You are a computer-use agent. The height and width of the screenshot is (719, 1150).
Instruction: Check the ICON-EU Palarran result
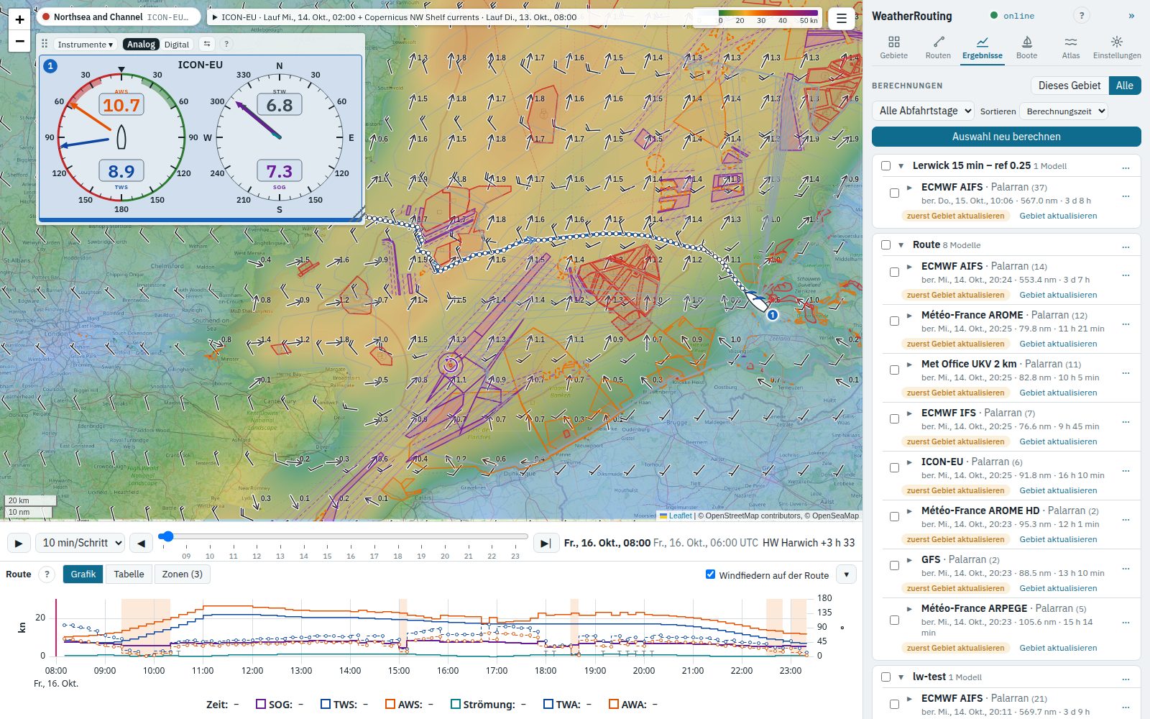(x=894, y=468)
